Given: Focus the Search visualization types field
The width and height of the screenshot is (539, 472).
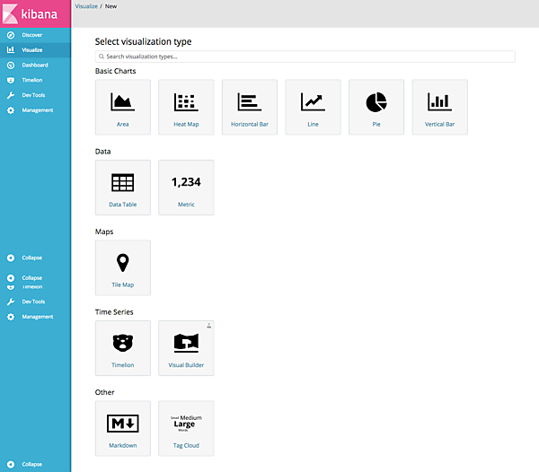Looking at the screenshot, I should (305, 57).
